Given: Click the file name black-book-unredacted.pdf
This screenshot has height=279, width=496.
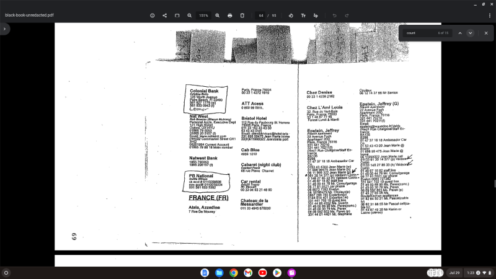Looking at the screenshot, I should (x=29, y=15).
